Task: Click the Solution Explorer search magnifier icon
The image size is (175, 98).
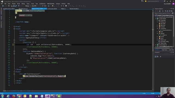Action: click(x=173, y=13)
